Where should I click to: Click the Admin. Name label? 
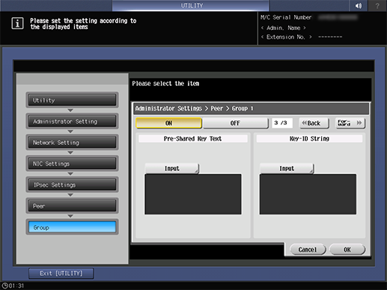point(283,28)
